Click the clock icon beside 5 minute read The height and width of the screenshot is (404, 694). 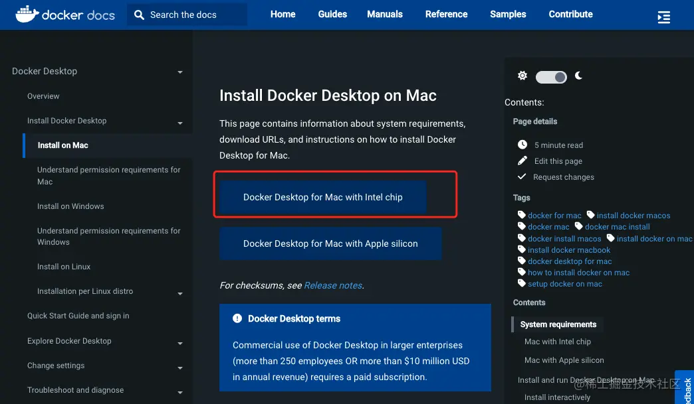pos(522,145)
